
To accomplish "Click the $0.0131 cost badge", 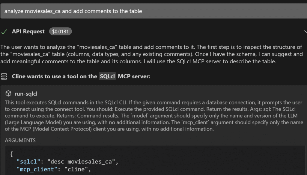I will [61, 32].
